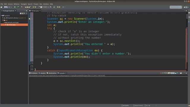This screenshot has height=107, width=190.
Task: Click the Open Task toolbar icon
Action: pyautogui.click(x=28, y=7)
